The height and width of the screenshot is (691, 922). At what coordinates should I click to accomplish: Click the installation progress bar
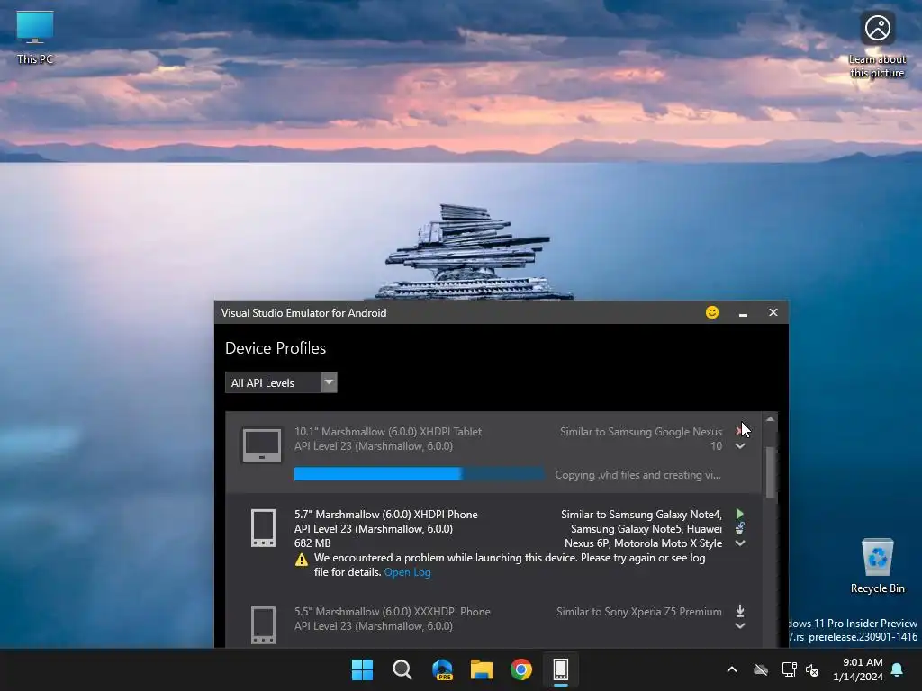pos(419,473)
